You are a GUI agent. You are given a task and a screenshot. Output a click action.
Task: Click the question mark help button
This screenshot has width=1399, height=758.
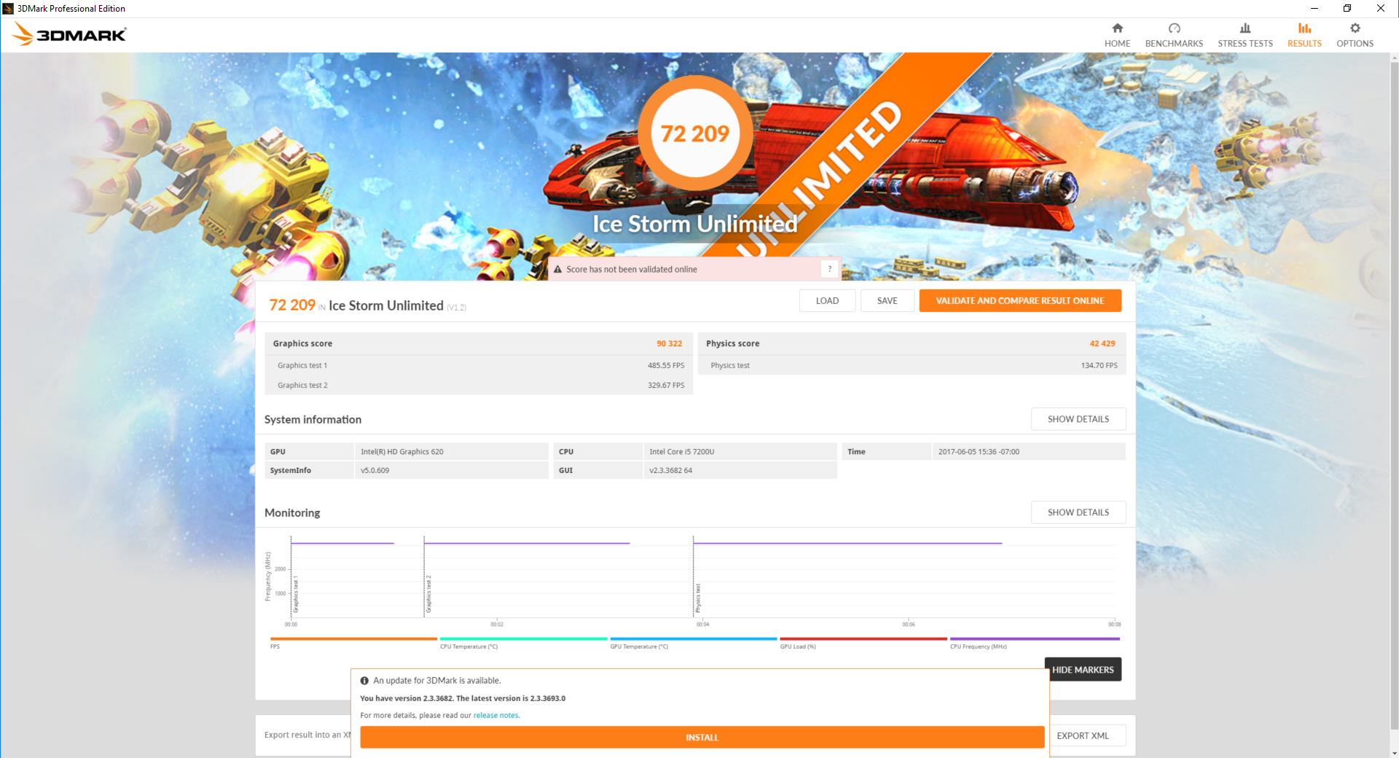829,269
